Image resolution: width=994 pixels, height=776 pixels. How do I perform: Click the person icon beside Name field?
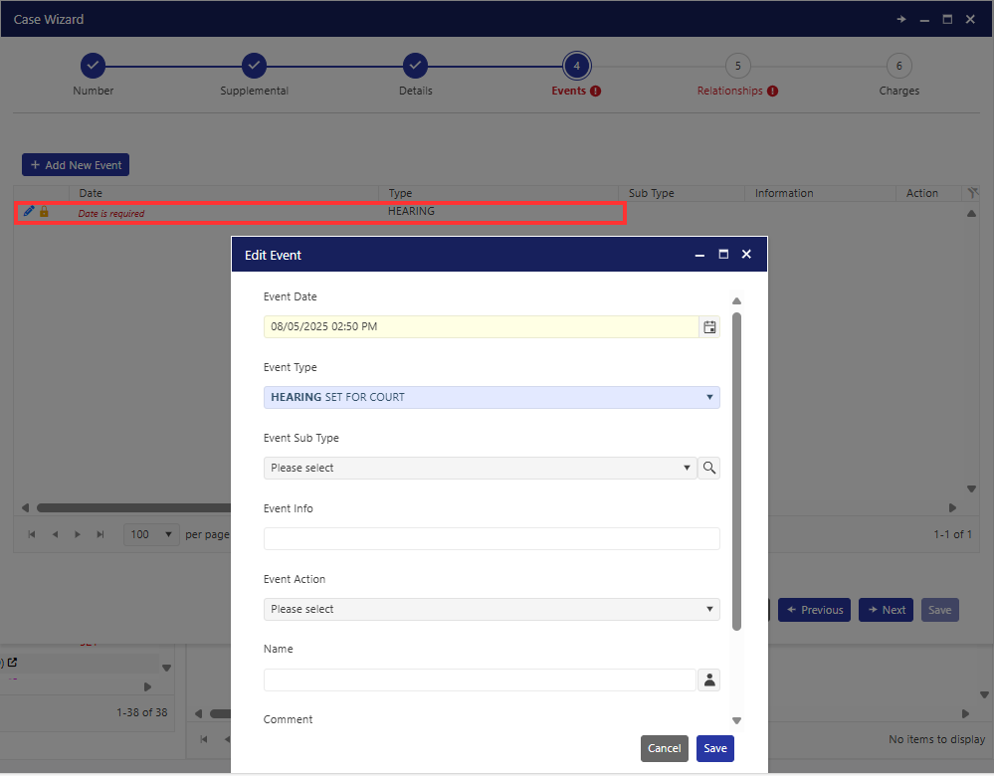[x=708, y=679]
